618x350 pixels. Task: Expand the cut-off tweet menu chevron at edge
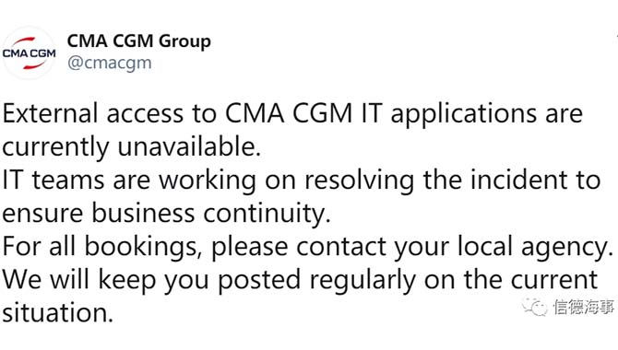(616, 36)
